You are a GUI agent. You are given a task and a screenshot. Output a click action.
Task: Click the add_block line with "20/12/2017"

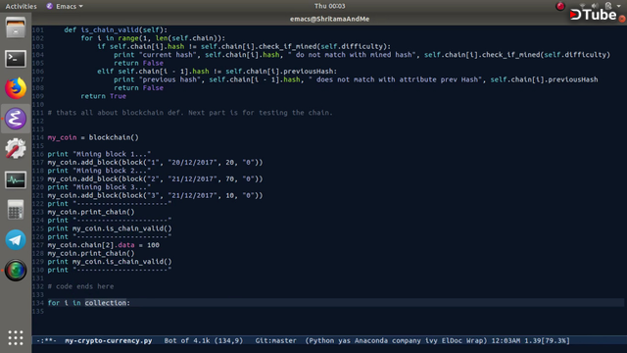click(155, 162)
